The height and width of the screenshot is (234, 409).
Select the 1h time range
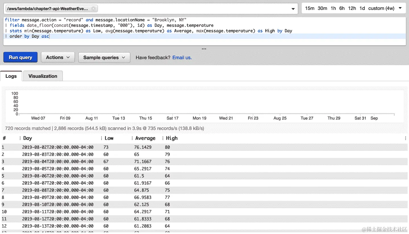333,8
